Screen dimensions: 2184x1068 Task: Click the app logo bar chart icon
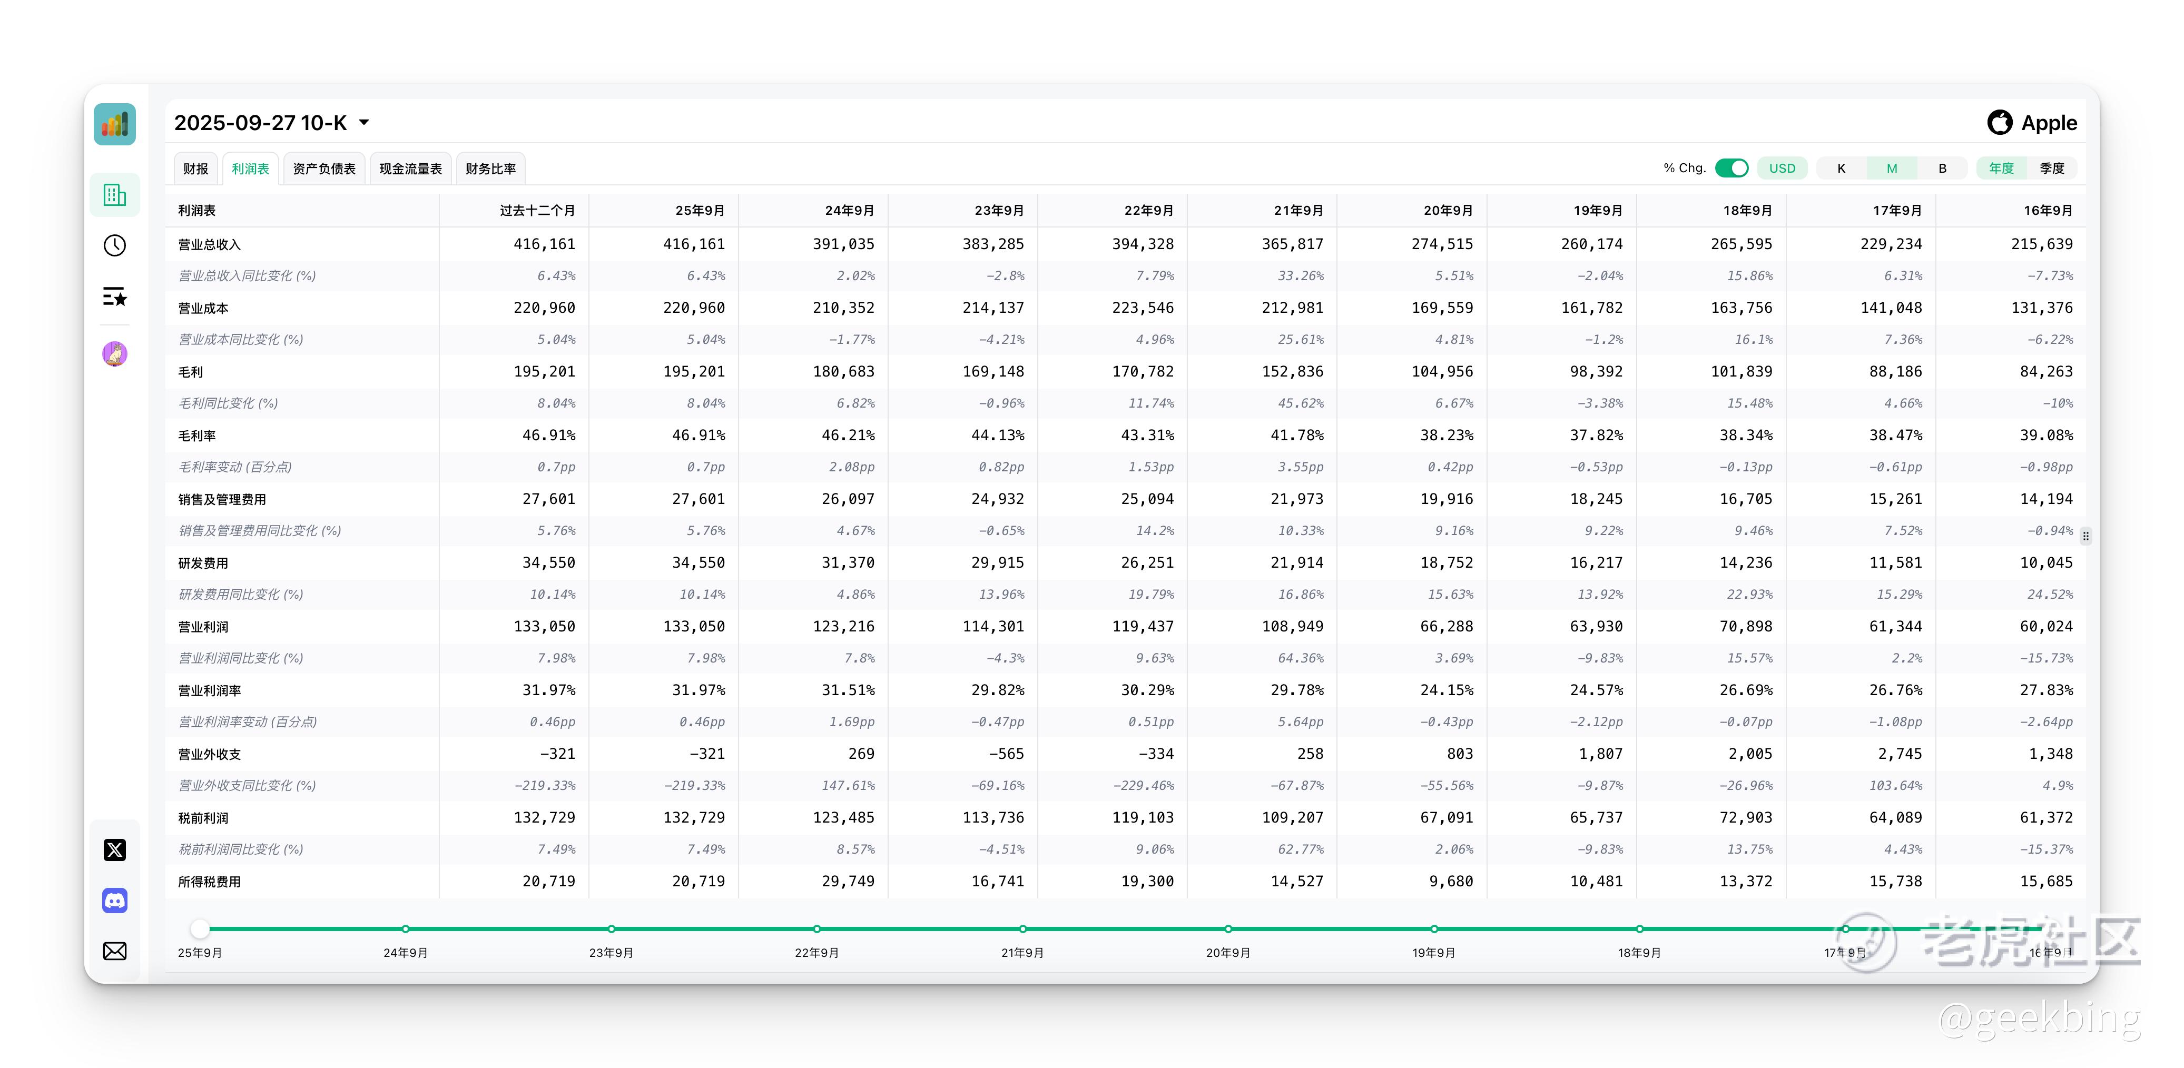click(114, 125)
